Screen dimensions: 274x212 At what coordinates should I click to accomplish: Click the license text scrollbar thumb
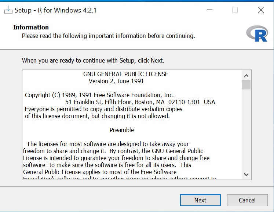point(246,85)
